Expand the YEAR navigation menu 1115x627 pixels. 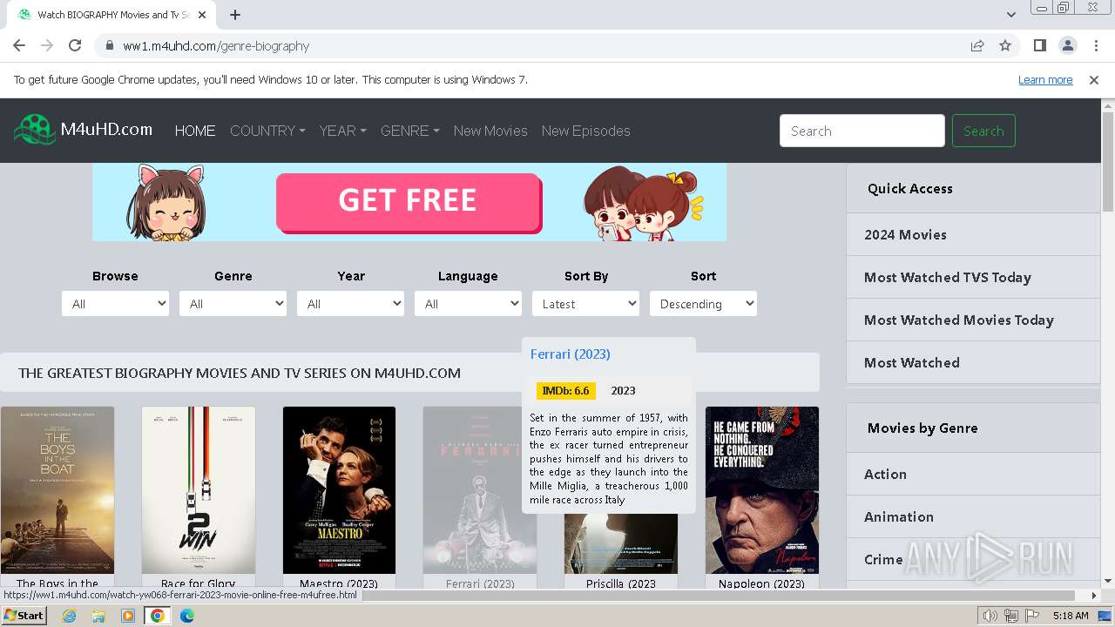tap(342, 131)
